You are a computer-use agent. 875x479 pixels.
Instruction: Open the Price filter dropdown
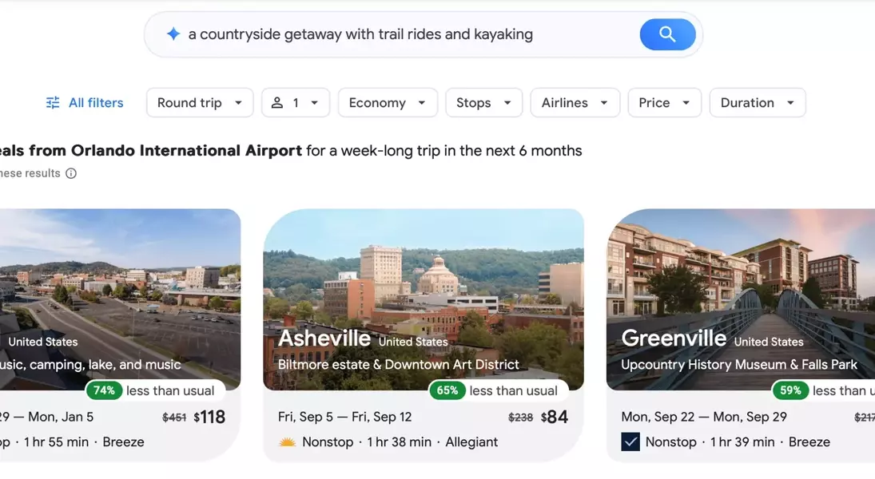click(664, 103)
